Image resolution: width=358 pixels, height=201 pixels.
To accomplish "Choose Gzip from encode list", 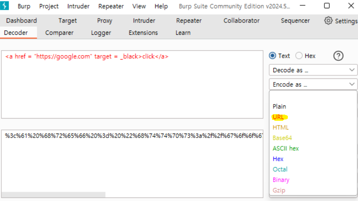I will point(279,190).
